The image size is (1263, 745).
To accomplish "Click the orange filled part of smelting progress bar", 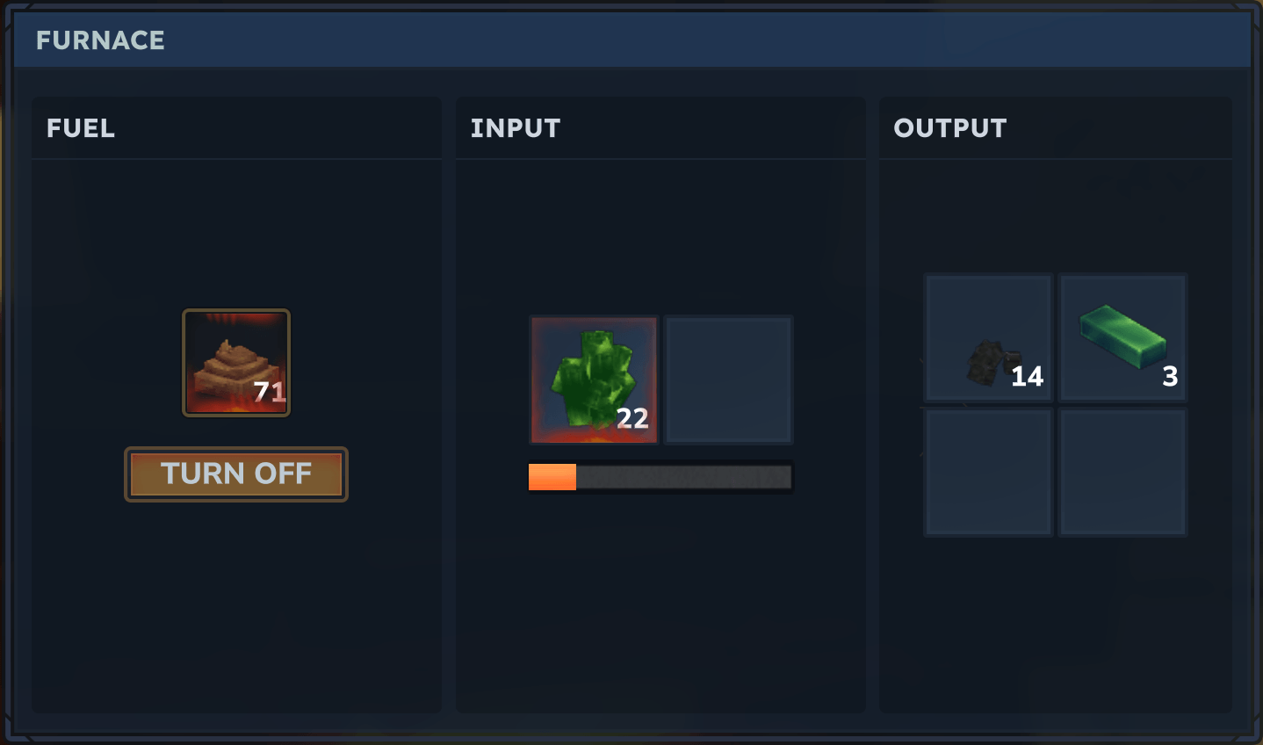I will (x=552, y=477).
